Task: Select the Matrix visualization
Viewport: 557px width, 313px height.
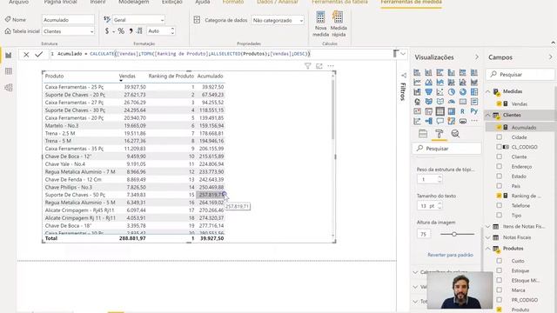Action: pyautogui.click(x=451, y=111)
